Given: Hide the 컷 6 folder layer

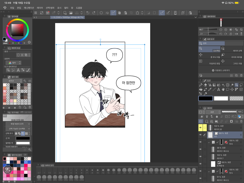Looking at the screenshot, I should (x=200, y=142).
